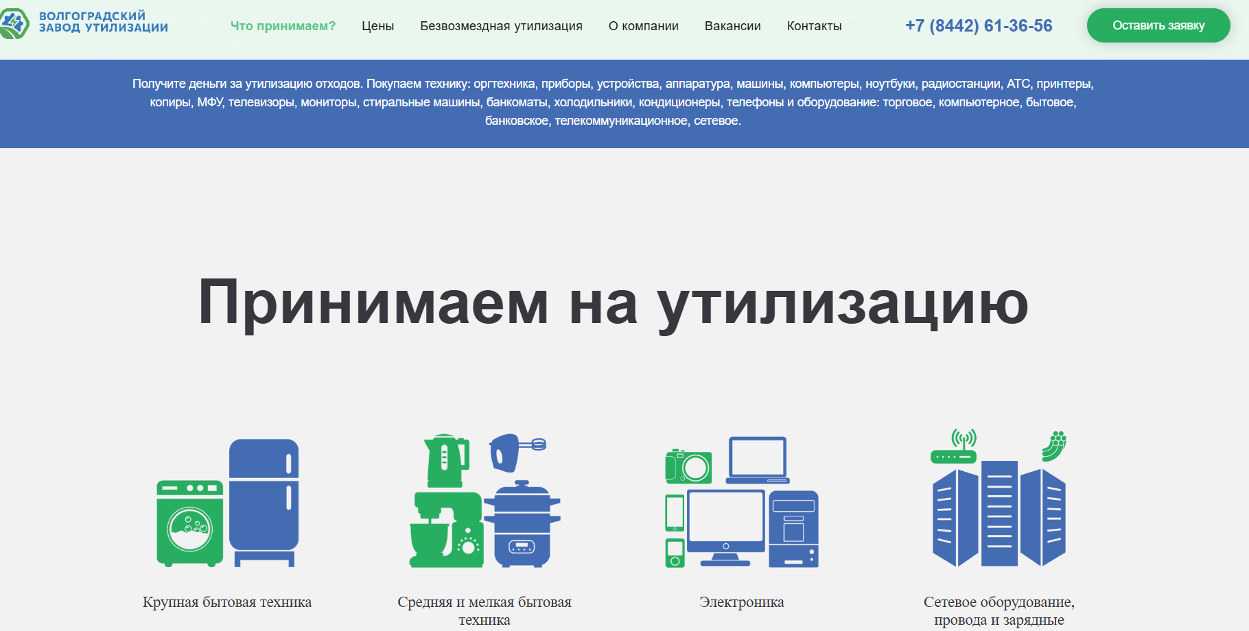Viewport: 1249px width, 631px height.
Task: Open the О компании section
Action: point(644,26)
